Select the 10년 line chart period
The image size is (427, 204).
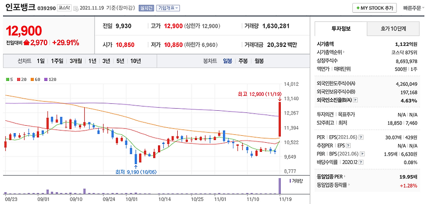tap(136, 61)
